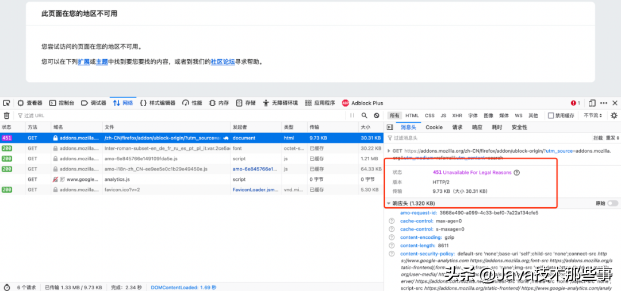Filter requests by 媒体 media type

point(504,115)
